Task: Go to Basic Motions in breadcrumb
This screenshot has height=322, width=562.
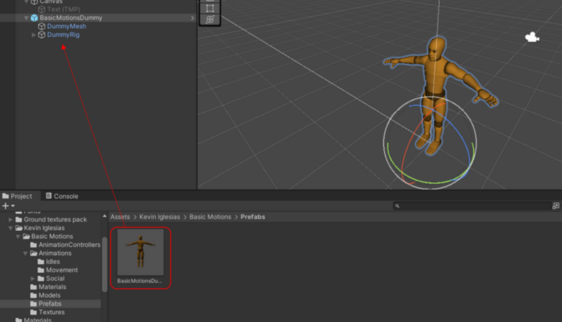Action: coord(210,217)
